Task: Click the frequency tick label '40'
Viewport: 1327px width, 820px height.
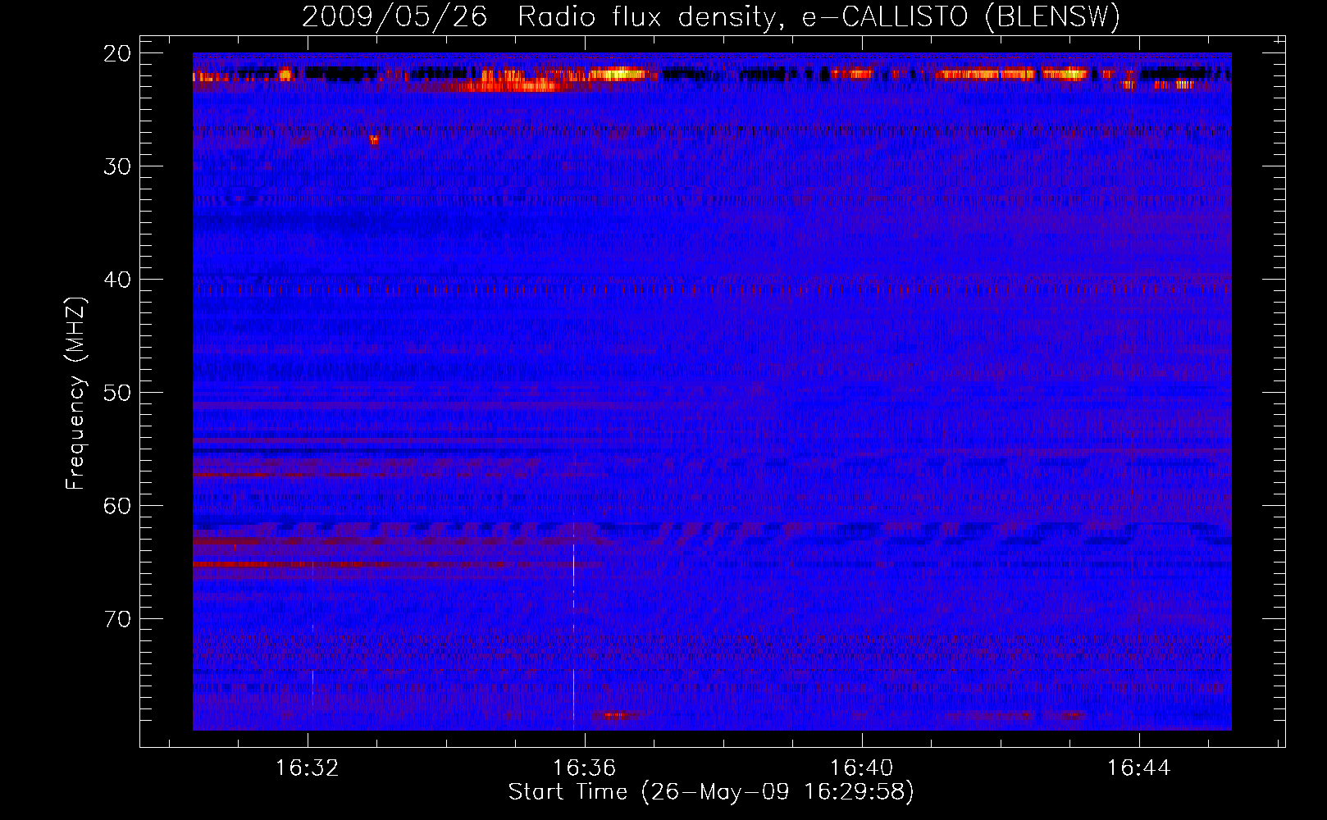Action: point(119,280)
